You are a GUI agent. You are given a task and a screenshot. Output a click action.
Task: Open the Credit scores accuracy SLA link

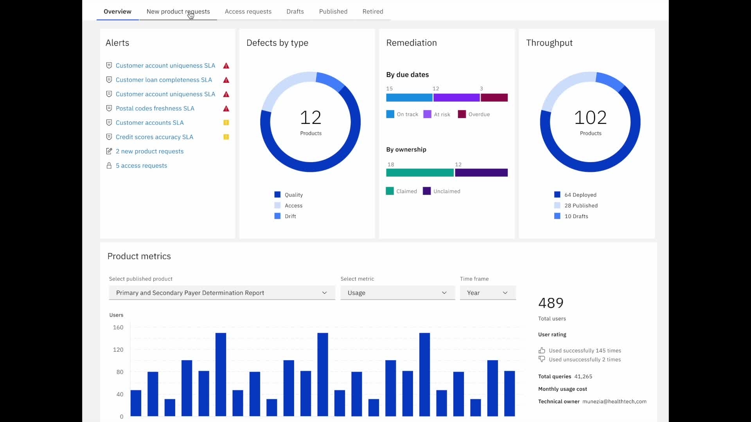155,137
